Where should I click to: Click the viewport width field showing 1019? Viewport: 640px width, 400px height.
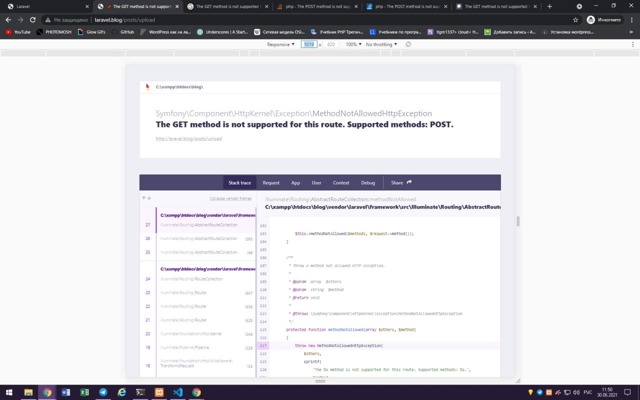pos(309,44)
